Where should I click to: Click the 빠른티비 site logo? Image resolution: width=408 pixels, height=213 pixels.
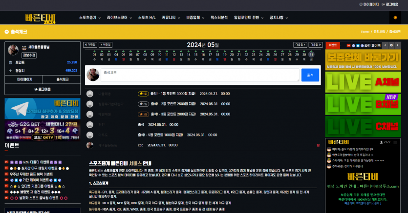41,18
